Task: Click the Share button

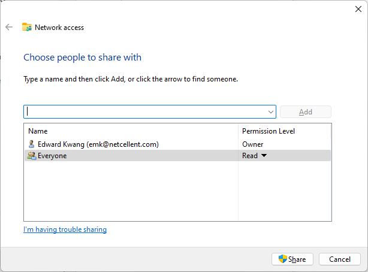Action: [292, 259]
